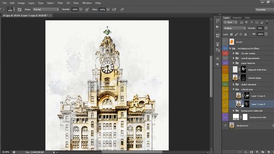The image size is (274, 154).
Task: Click the layer Fill 100% value field
Action: pyautogui.click(x=260, y=34)
